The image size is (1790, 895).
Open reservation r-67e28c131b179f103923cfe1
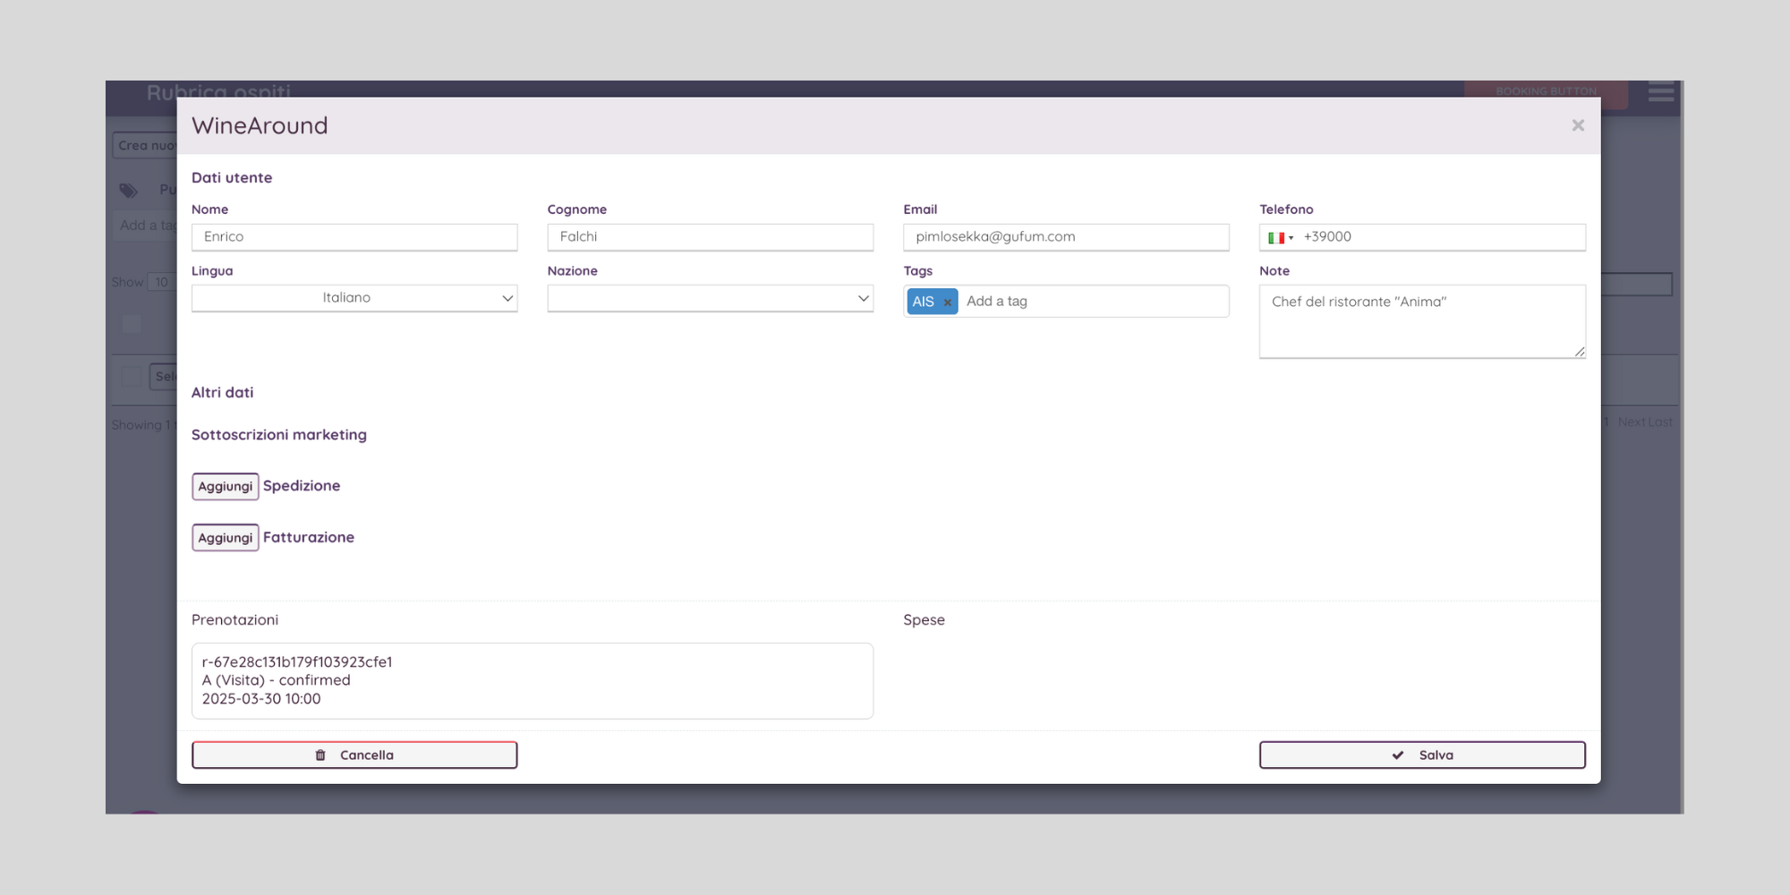pyautogui.click(x=533, y=680)
